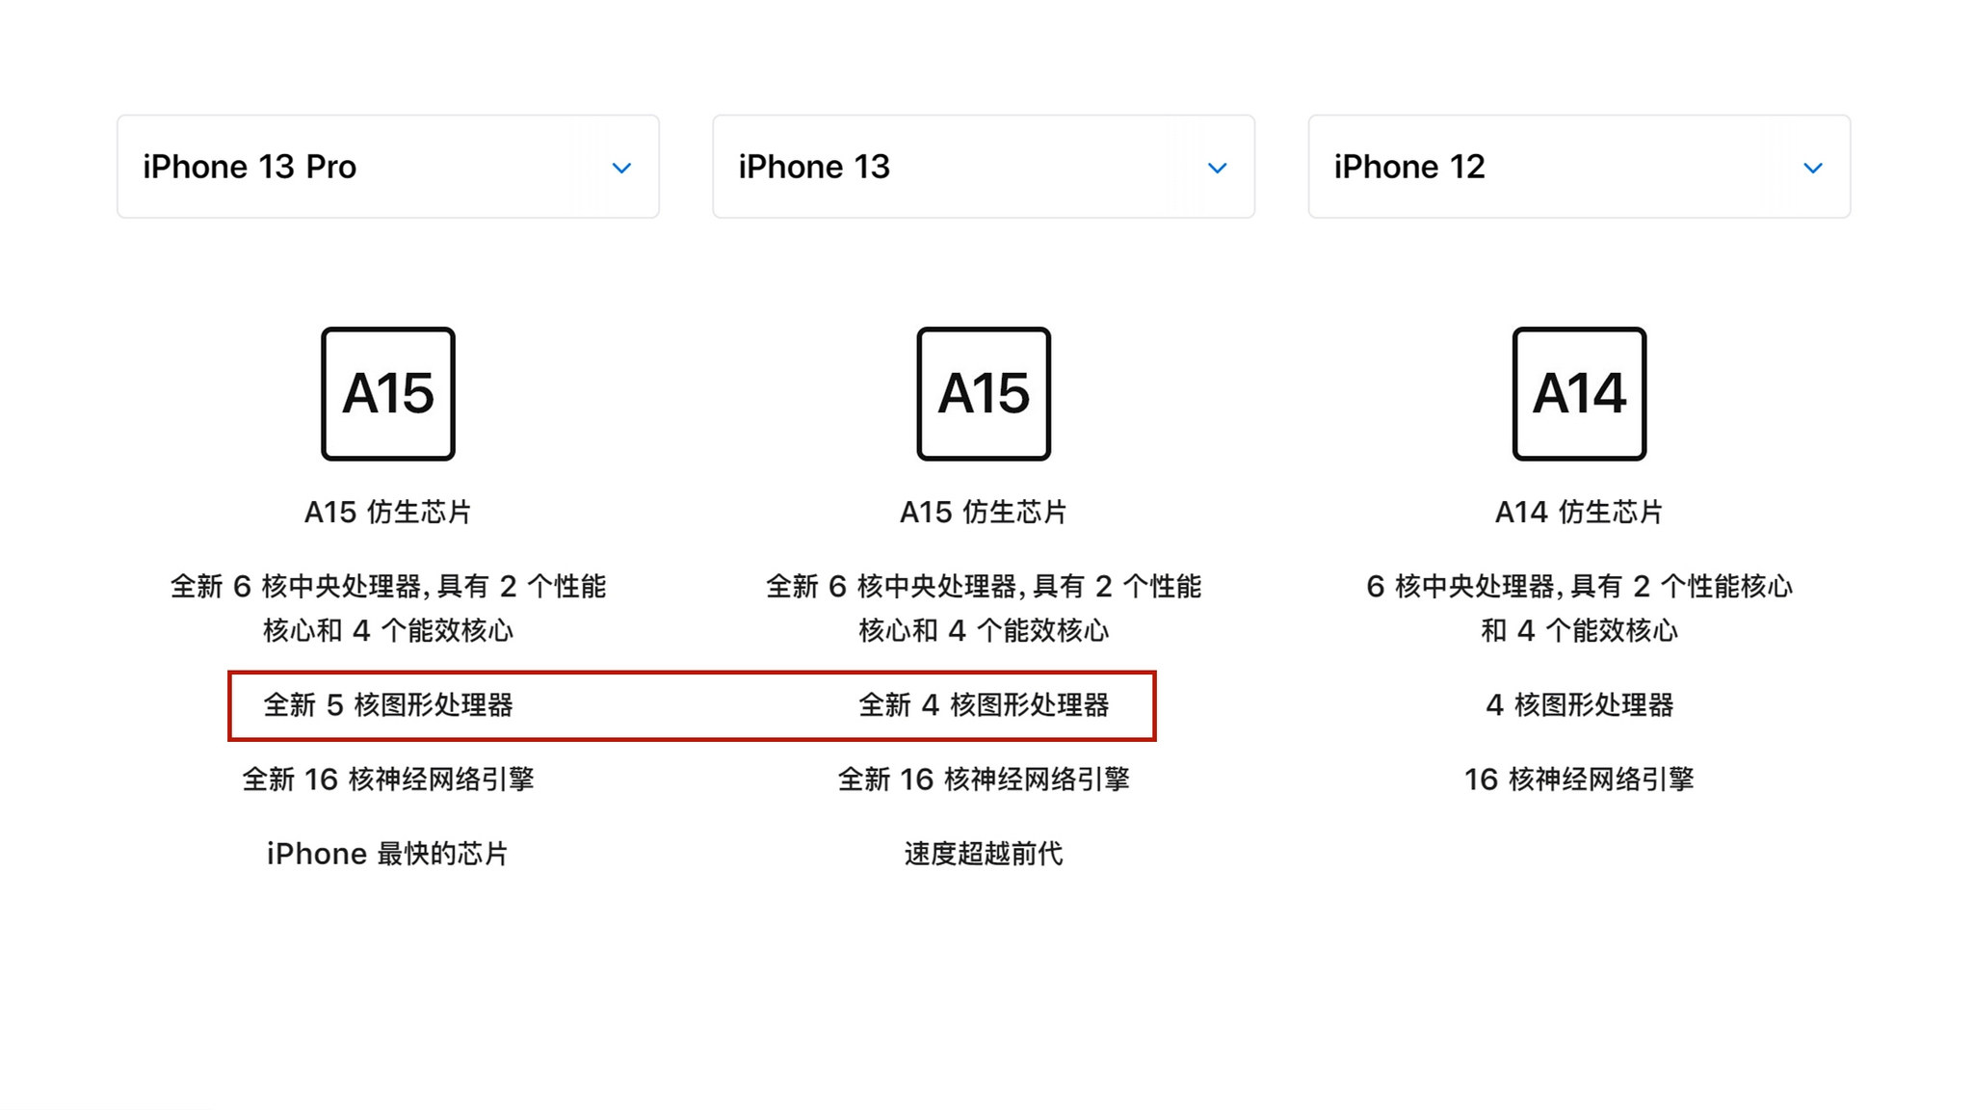Viewport: 1973px width, 1110px height.
Task: Click 16核神经网络引擎 for iPhone 12
Action: click(x=1580, y=778)
